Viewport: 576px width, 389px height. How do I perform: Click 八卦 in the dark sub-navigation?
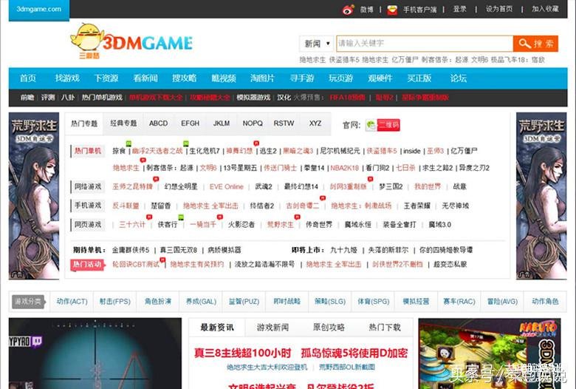point(68,98)
